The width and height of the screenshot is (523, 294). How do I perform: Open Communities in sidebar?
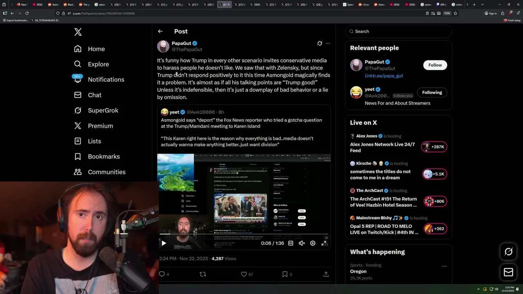pyautogui.click(x=100, y=172)
